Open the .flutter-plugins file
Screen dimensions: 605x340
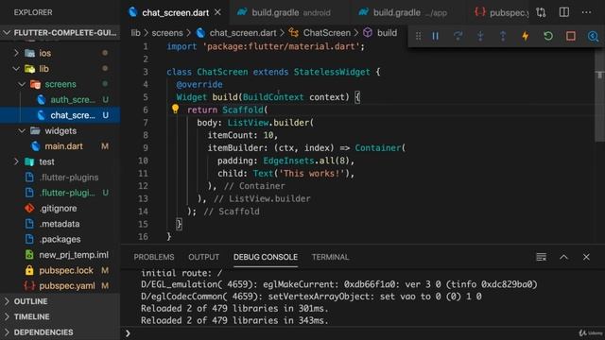[60, 178]
